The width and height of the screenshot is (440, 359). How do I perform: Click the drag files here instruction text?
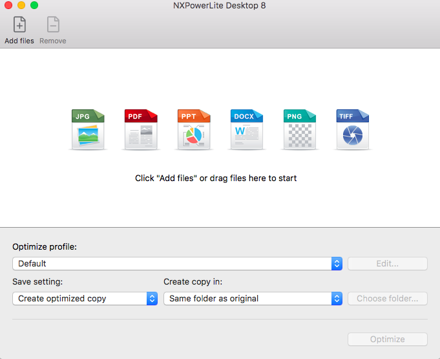click(216, 178)
